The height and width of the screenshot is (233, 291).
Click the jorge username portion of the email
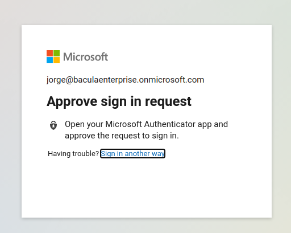56,80
